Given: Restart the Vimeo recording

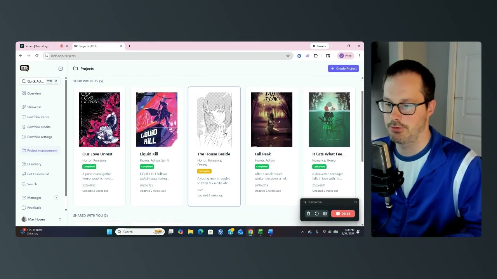Looking at the screenshot, I should click(317, 214).
